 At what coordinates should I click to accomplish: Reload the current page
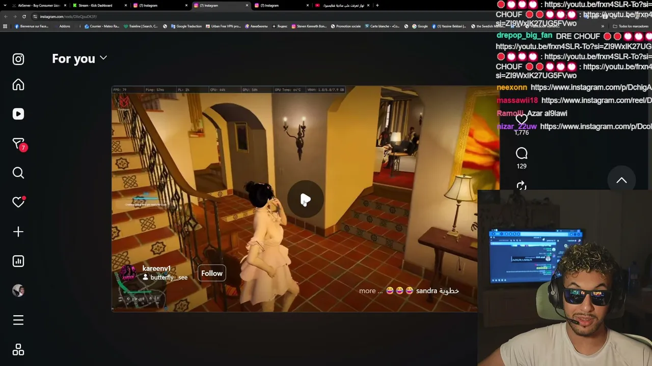coord(25,16)
